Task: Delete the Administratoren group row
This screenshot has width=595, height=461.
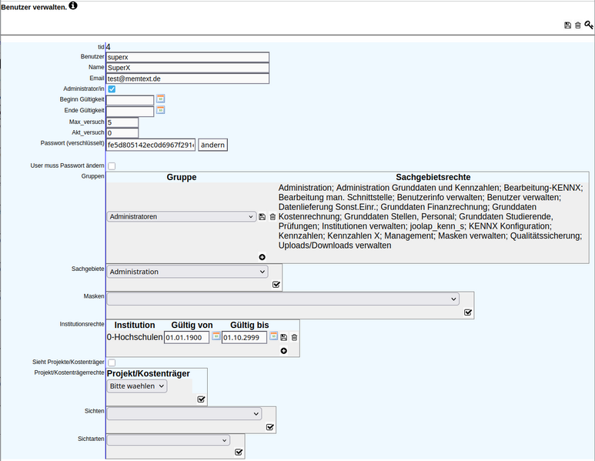Action: point(272,217)
